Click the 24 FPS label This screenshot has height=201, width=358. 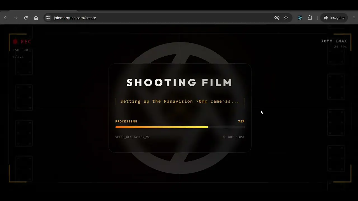340,47
